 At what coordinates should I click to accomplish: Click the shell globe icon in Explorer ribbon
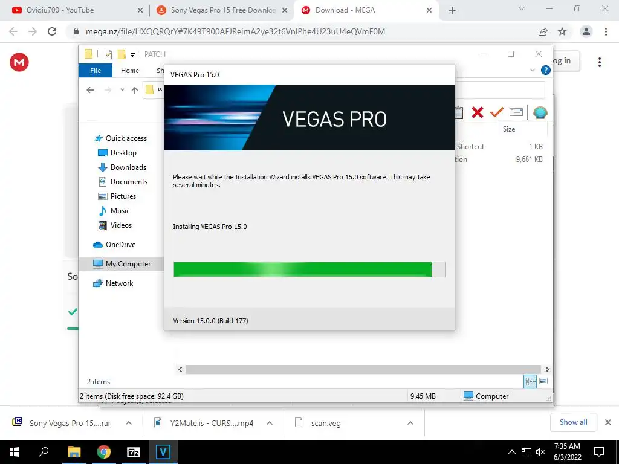point(540,112)
